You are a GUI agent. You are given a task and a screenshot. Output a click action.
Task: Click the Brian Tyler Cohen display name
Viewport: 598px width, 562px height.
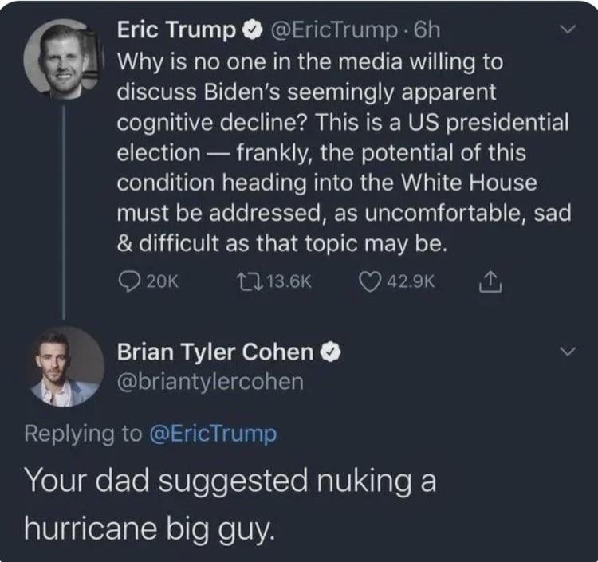[x=217, y=351]
